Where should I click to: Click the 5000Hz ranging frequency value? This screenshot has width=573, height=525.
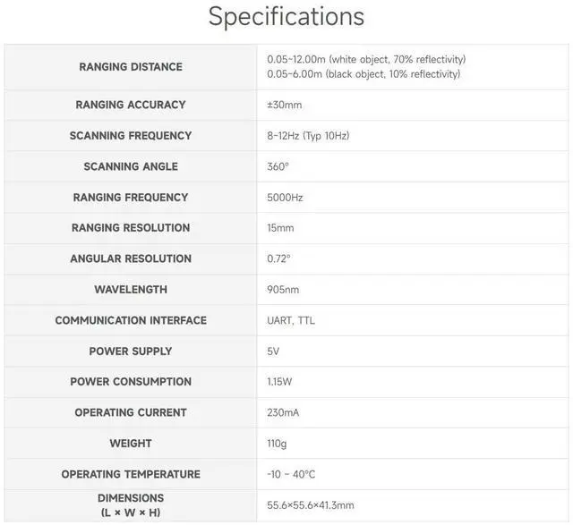pyautogui.click(x=285, y=198)
